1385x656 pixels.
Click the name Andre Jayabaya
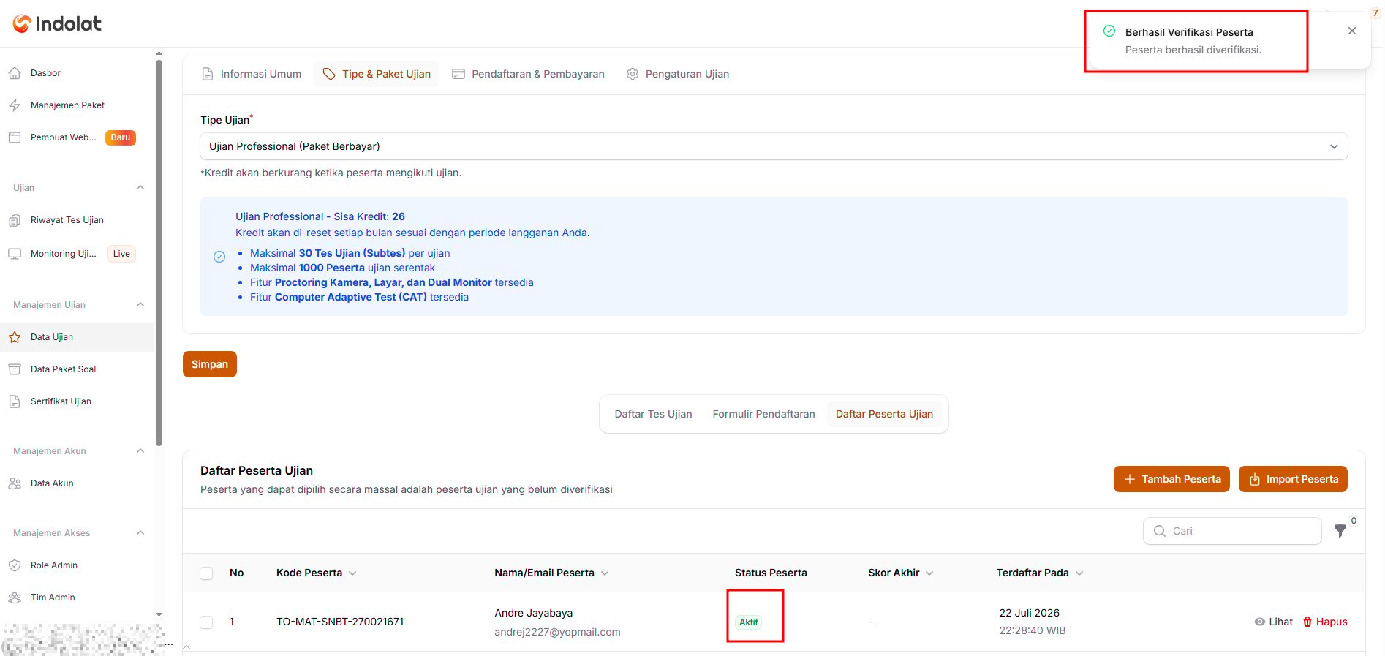(x=534, y=613)
